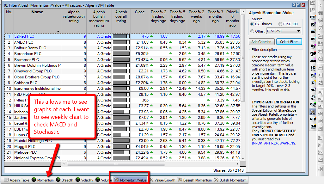Click £11.68 close price for AMEC
Image resolution: width=324 pixels, height=184 pixels.
click(142, 42)
